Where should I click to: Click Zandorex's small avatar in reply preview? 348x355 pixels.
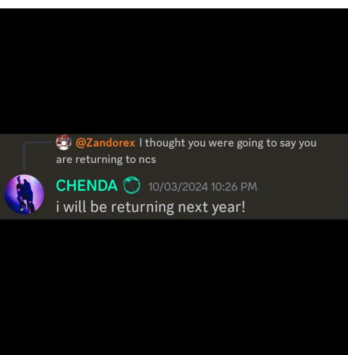pyautogui.click(x=64, y=142)
